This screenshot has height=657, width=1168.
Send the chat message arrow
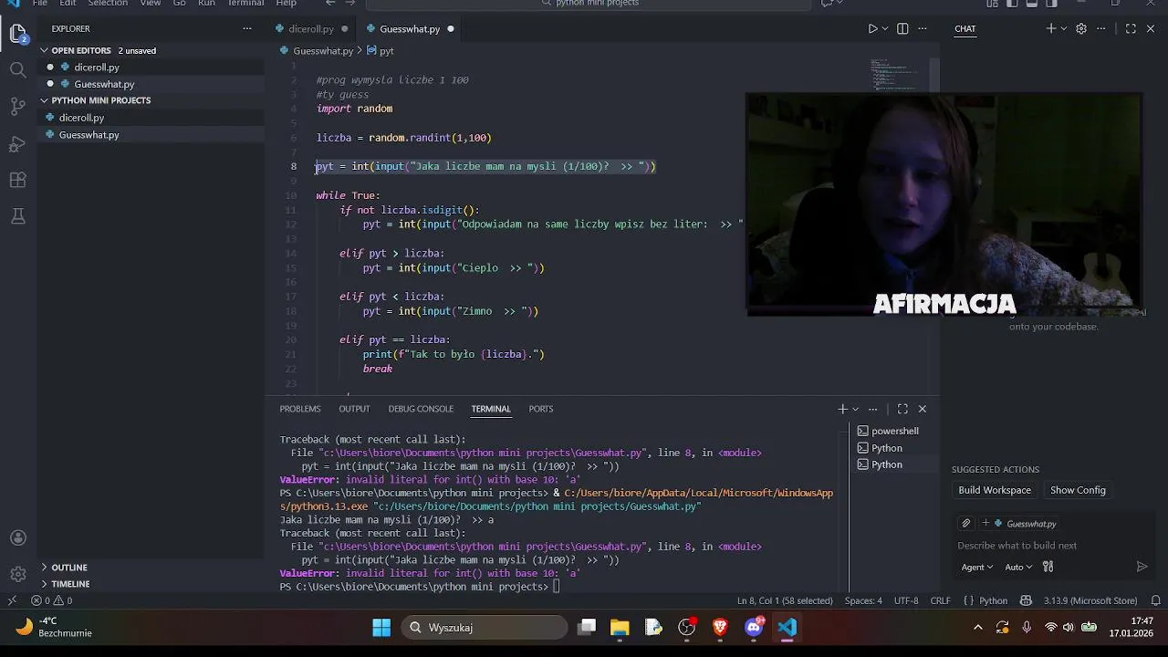[1142, 567]
